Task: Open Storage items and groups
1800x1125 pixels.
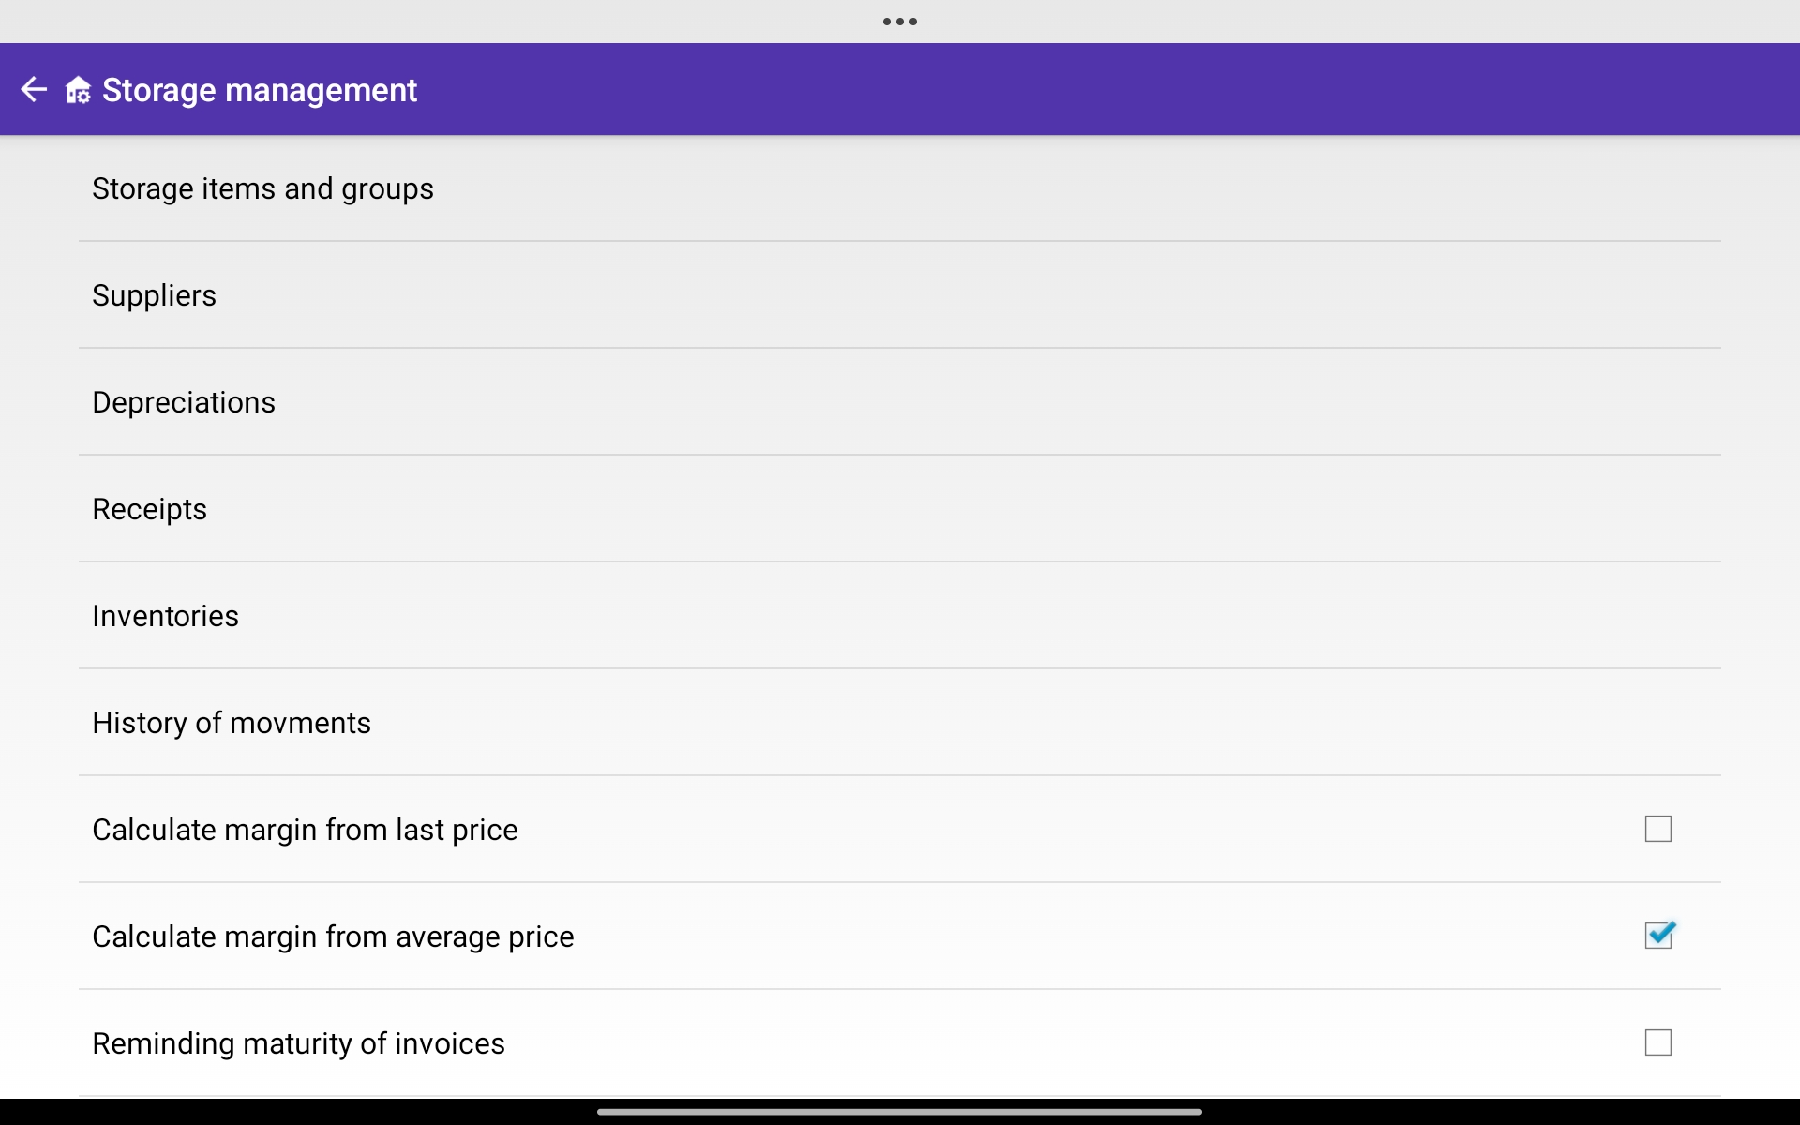Action: 262,188
